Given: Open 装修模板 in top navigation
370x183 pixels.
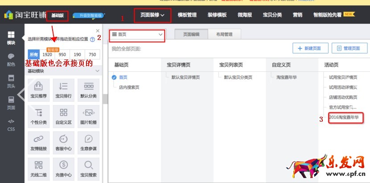Looking at the screenshot, I should click(217, 15).
